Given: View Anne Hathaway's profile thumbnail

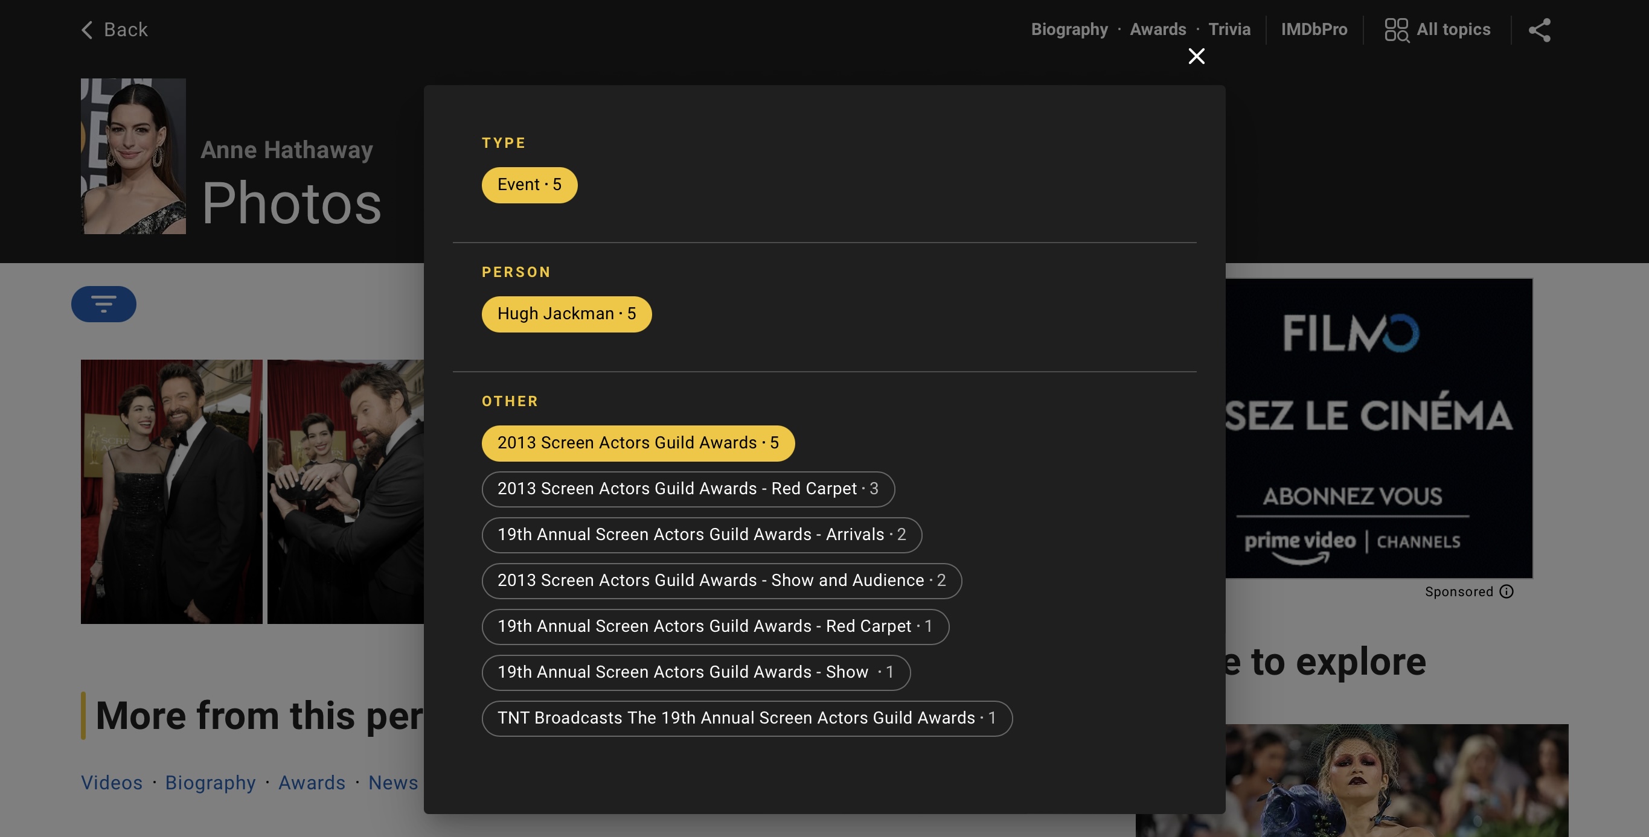Looking at the screenshot, I should click(x=132, y=157).
